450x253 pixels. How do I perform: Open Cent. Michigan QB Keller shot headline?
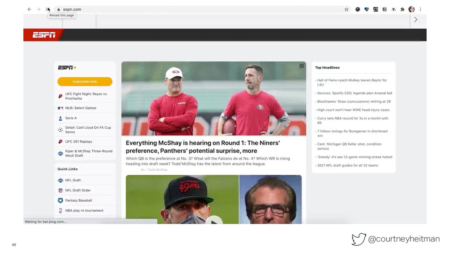[349, 146]
